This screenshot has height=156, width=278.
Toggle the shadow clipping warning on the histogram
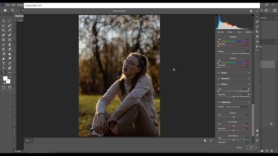coord(216,15)
